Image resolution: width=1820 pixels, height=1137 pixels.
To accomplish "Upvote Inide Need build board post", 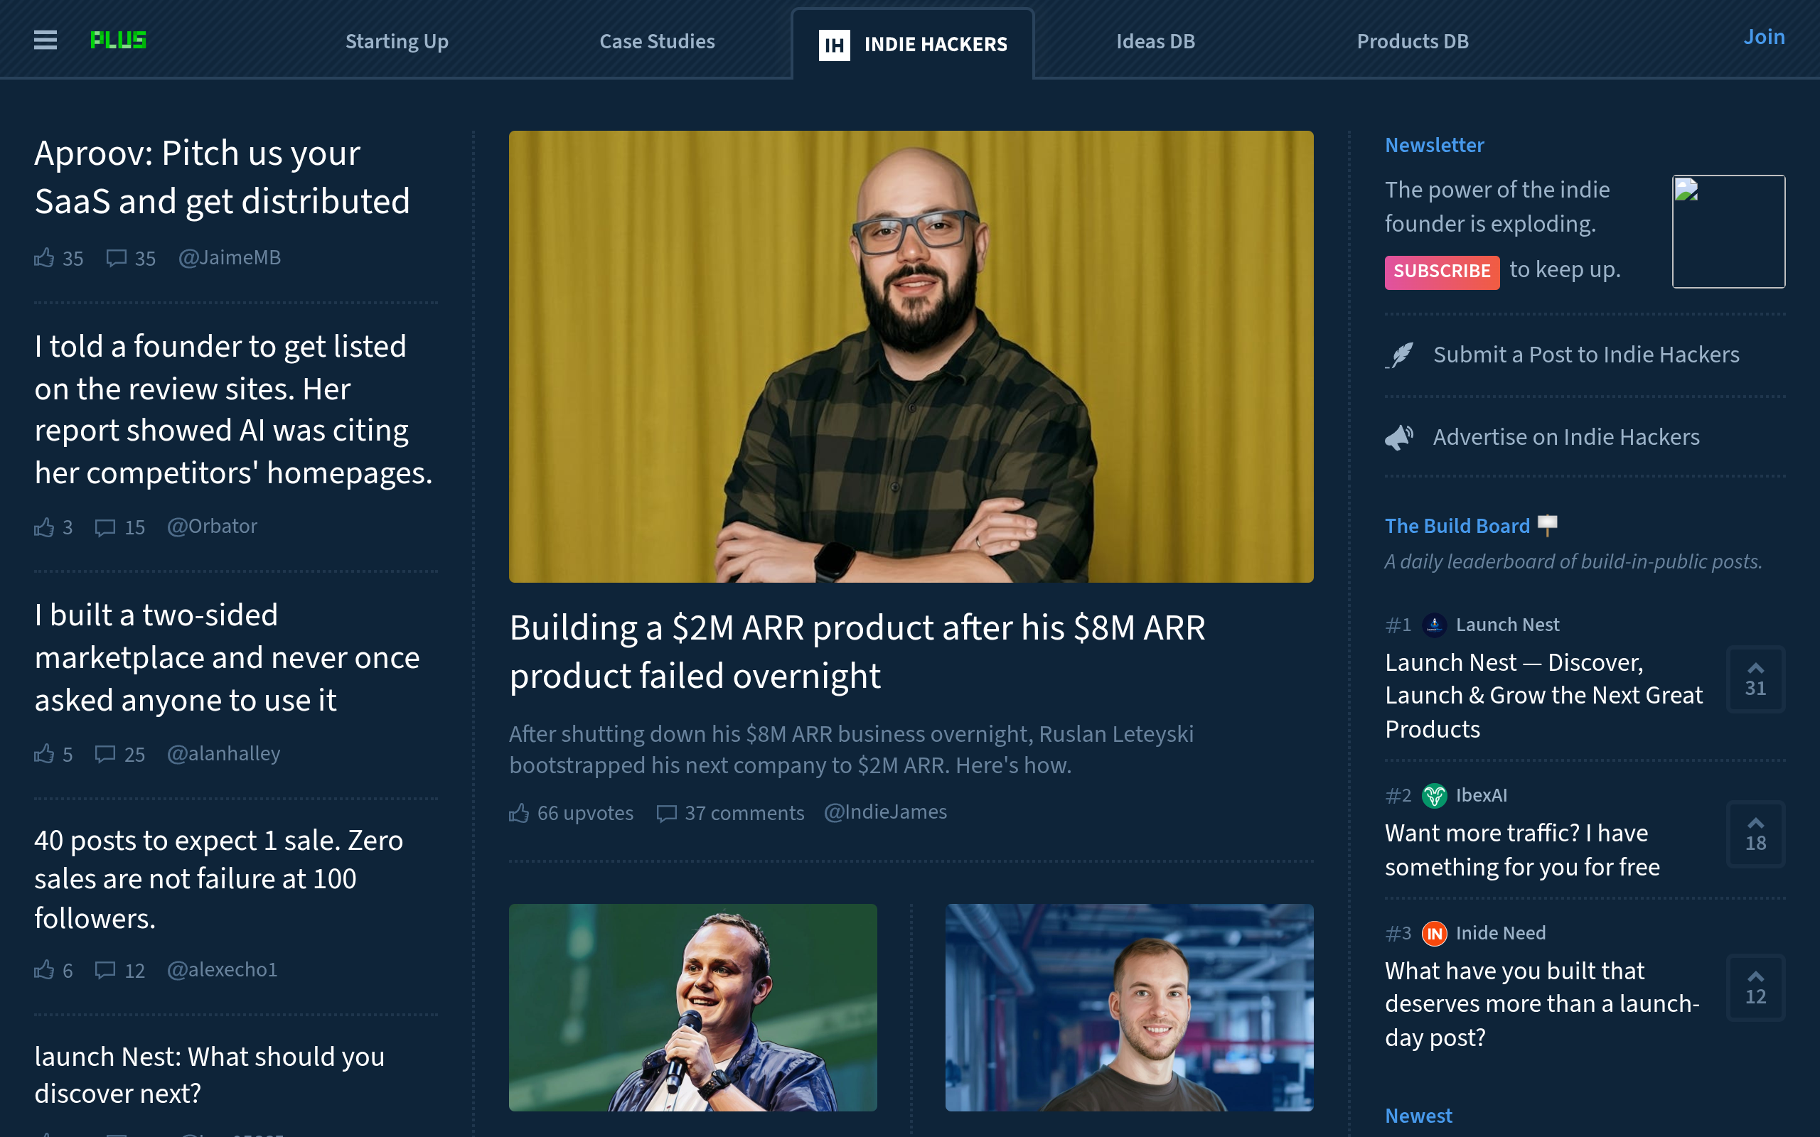I will [x=1755, y=987].
